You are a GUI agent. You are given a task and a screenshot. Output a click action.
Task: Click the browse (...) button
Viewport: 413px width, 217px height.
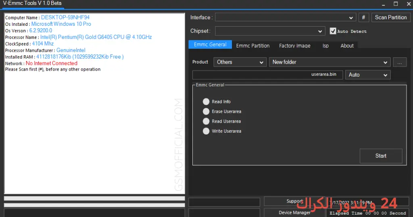point(400,62)
